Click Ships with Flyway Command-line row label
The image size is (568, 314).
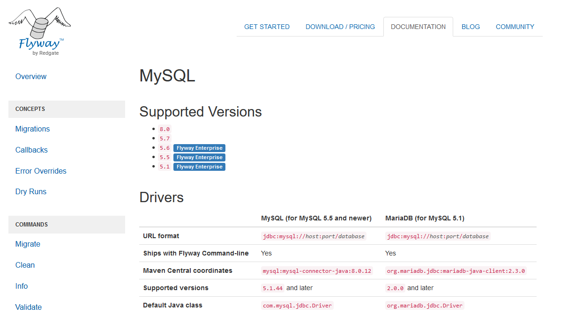pos(196,253)
